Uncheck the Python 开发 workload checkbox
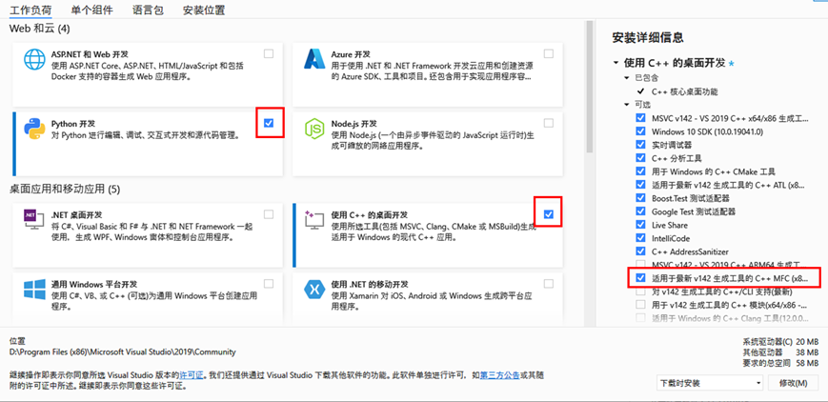828x402 pixels. [269, 123]
